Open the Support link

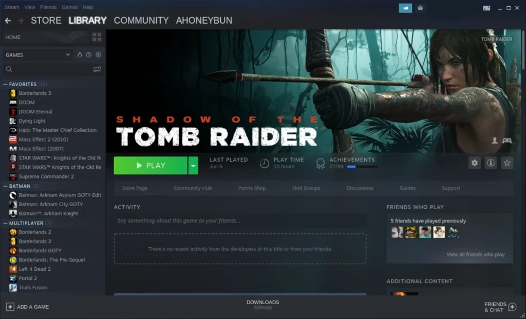click(451, 188)
